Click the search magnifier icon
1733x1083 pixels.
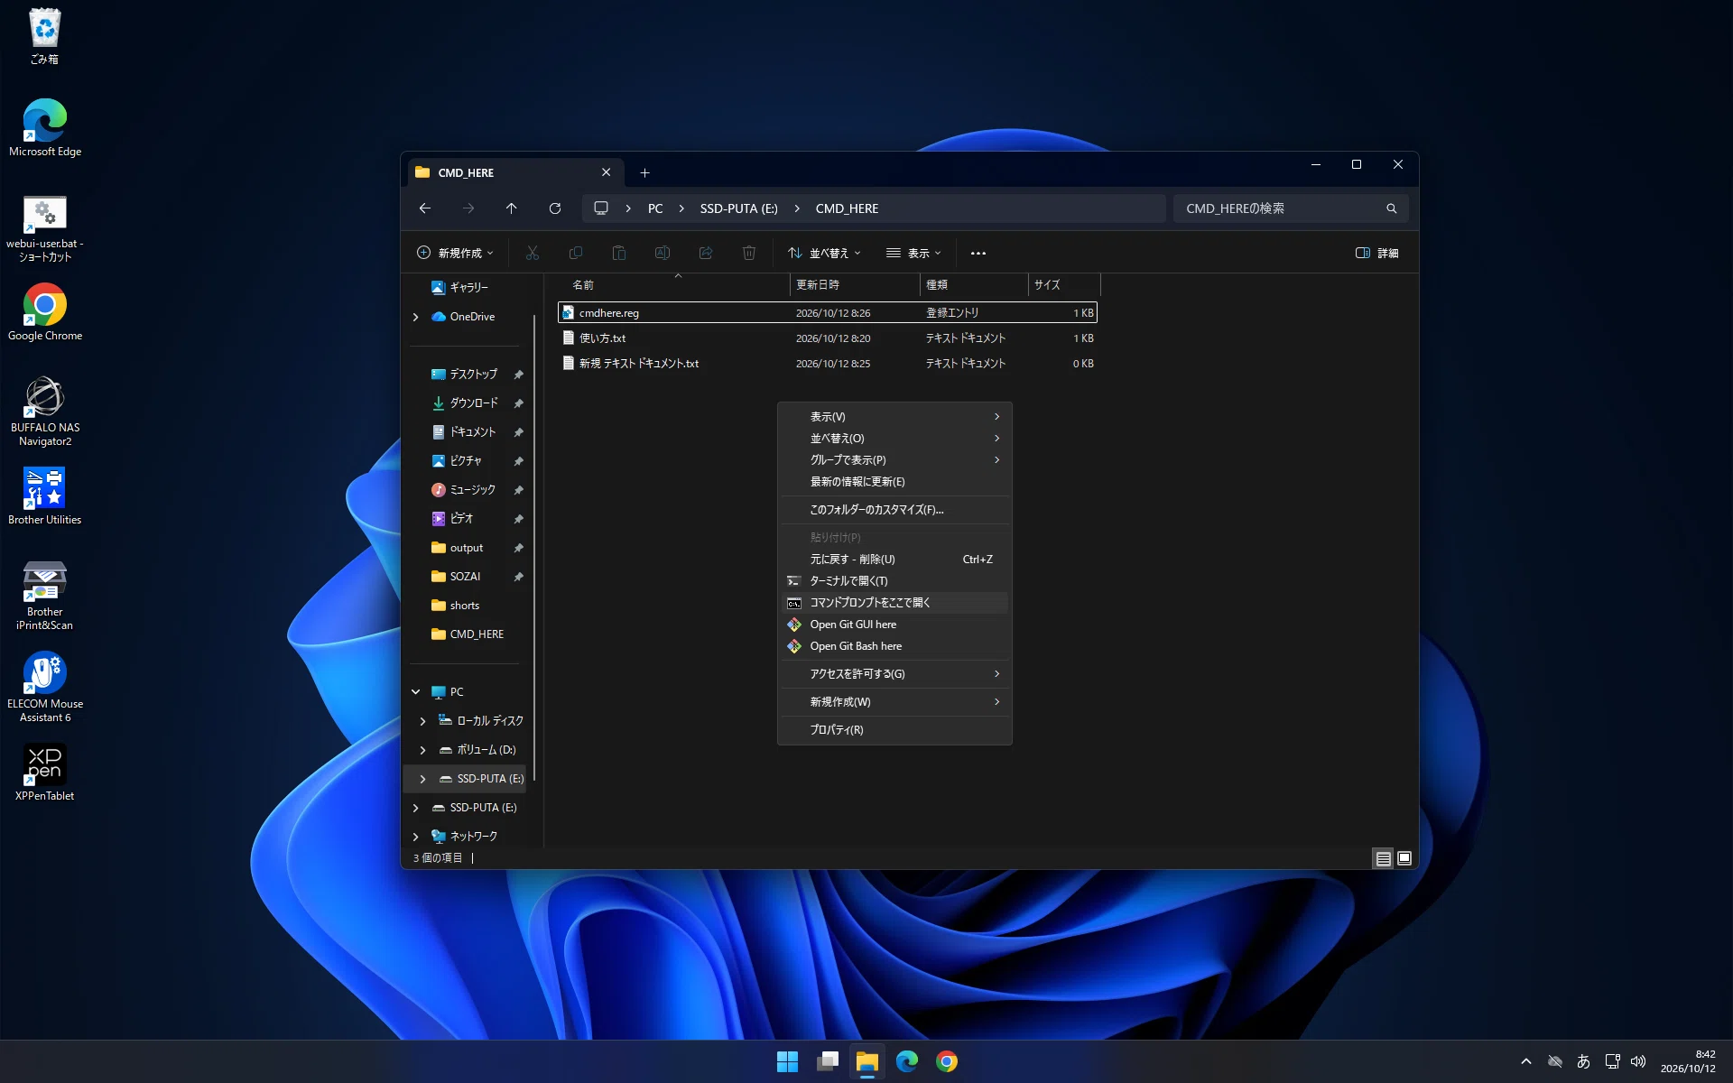point(1391,208)
